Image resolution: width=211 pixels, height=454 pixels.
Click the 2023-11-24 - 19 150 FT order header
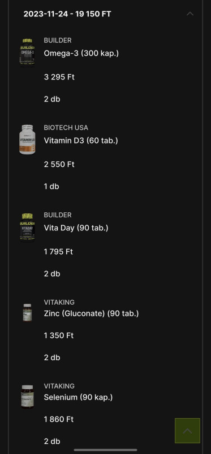67,14
